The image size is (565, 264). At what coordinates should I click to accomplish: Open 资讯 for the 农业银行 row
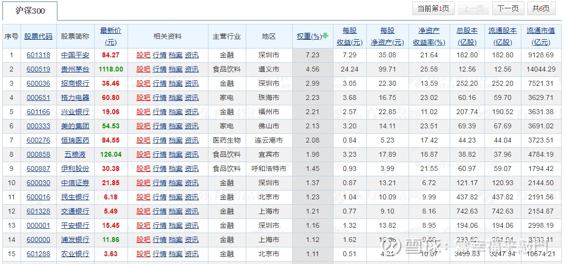(x=192, y=254)
